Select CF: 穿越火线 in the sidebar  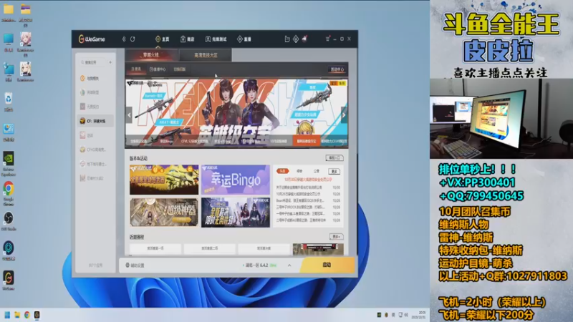[95, 121]
